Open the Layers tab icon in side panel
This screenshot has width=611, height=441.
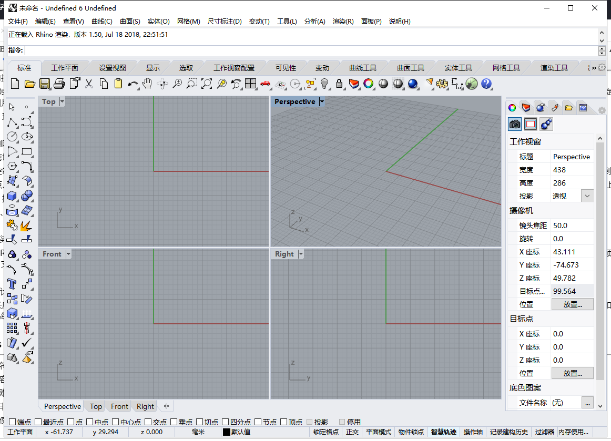526,108
